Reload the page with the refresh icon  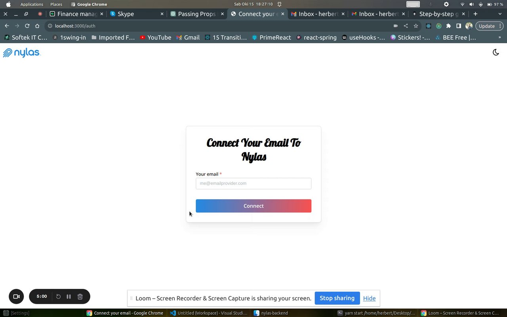coord(27,26)
